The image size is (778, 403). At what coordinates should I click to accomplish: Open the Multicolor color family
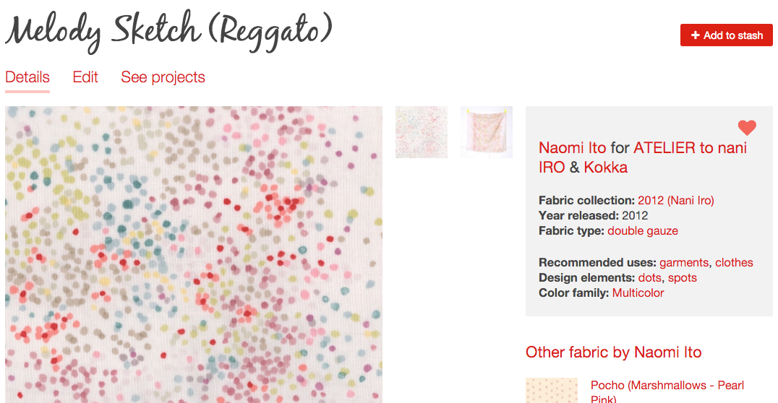638,293
